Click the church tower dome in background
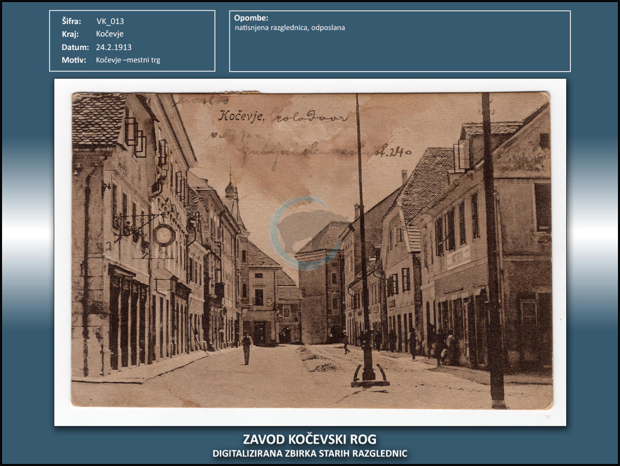 pos(230,190)
